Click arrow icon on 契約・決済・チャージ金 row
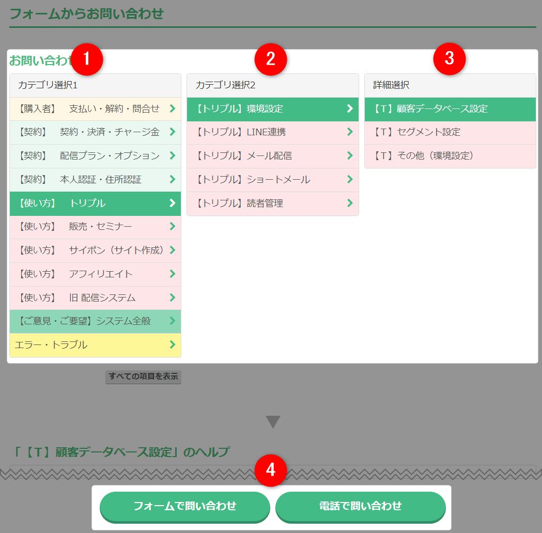 (x=173, y=132)
